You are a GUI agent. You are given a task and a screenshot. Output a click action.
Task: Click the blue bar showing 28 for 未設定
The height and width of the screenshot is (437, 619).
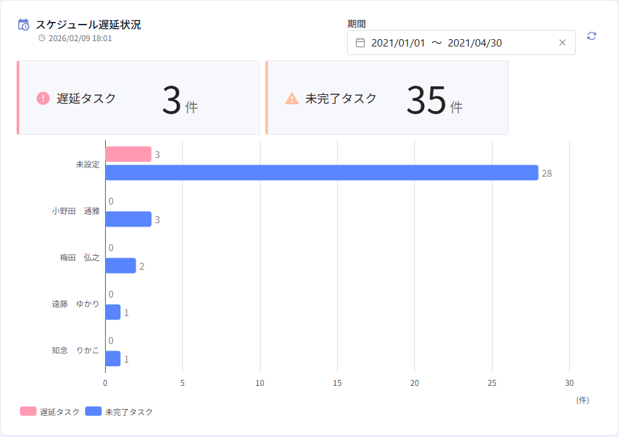click(319, 172)
